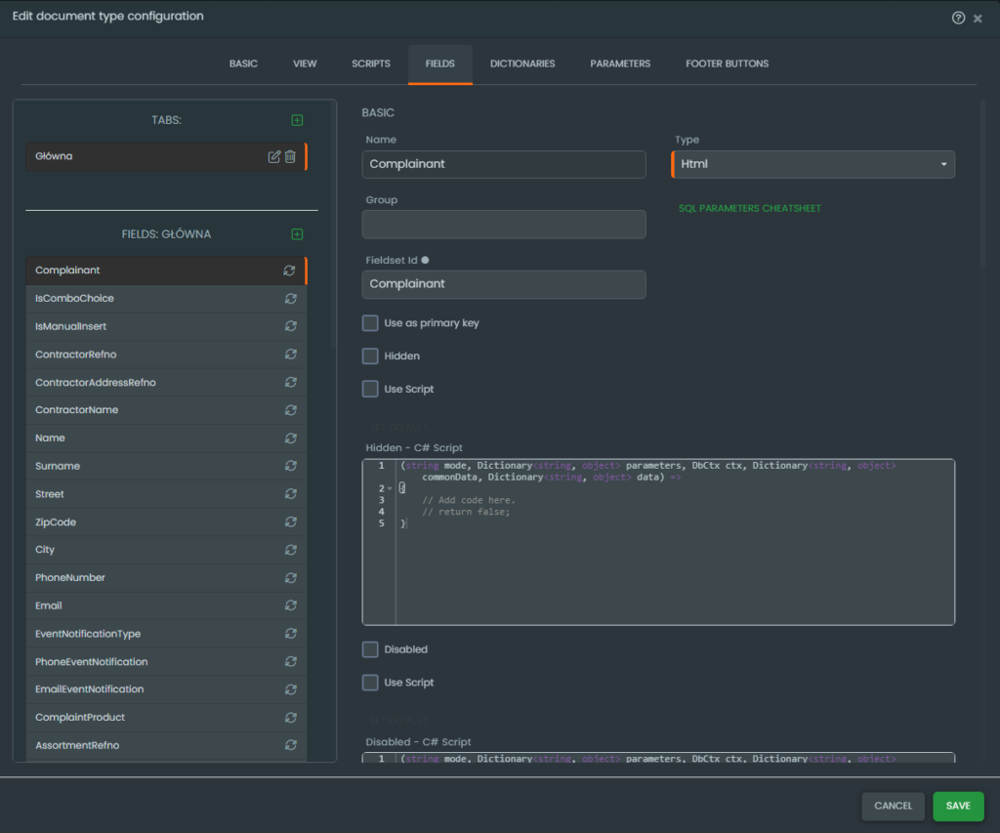Collapse code fold arrow on line 2
The image size is (1000, 833).
[x=390, y=488]
